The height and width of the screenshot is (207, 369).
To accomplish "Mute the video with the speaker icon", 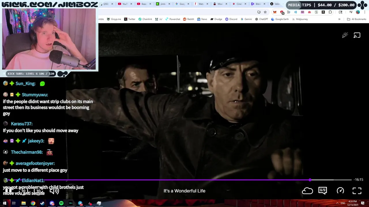I will pyautogui.click(x=54, y=191).
